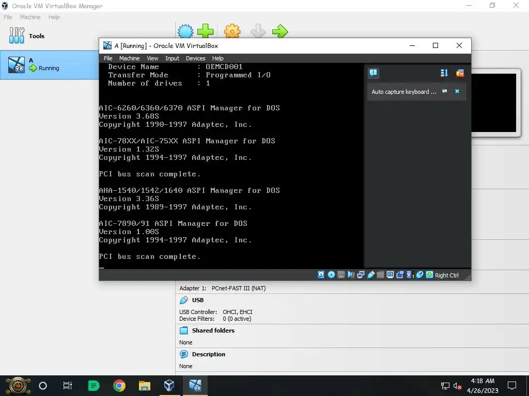529x396 pixels.
Task: Click the grey shared folders status icon
Action: [x=380, y=275]
